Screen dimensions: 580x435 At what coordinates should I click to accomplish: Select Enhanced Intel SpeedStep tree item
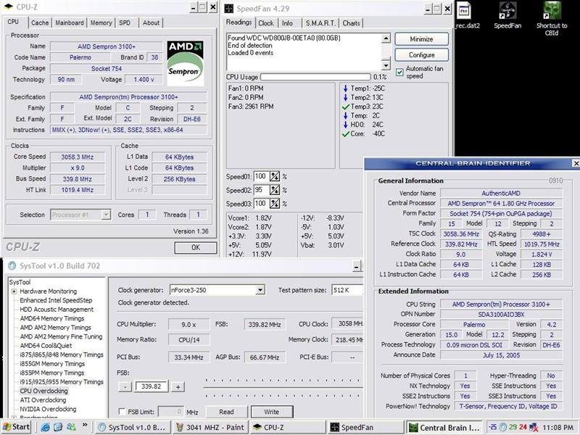coord(56,300)
